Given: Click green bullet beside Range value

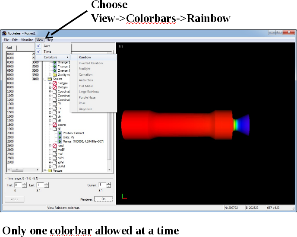Looking at the screenshot, I should (x=60, y=141).
